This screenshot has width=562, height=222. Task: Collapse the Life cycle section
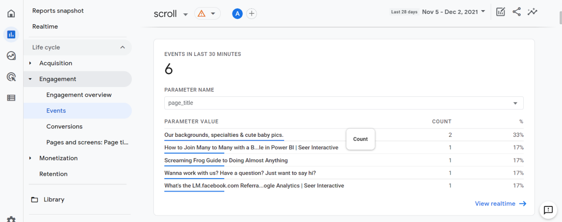[x=122, y=47]
